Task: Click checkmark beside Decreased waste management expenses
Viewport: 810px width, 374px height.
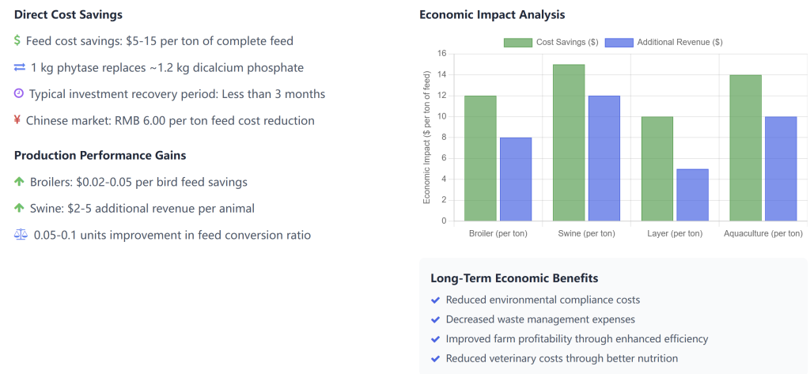Action: pos(435,319)
